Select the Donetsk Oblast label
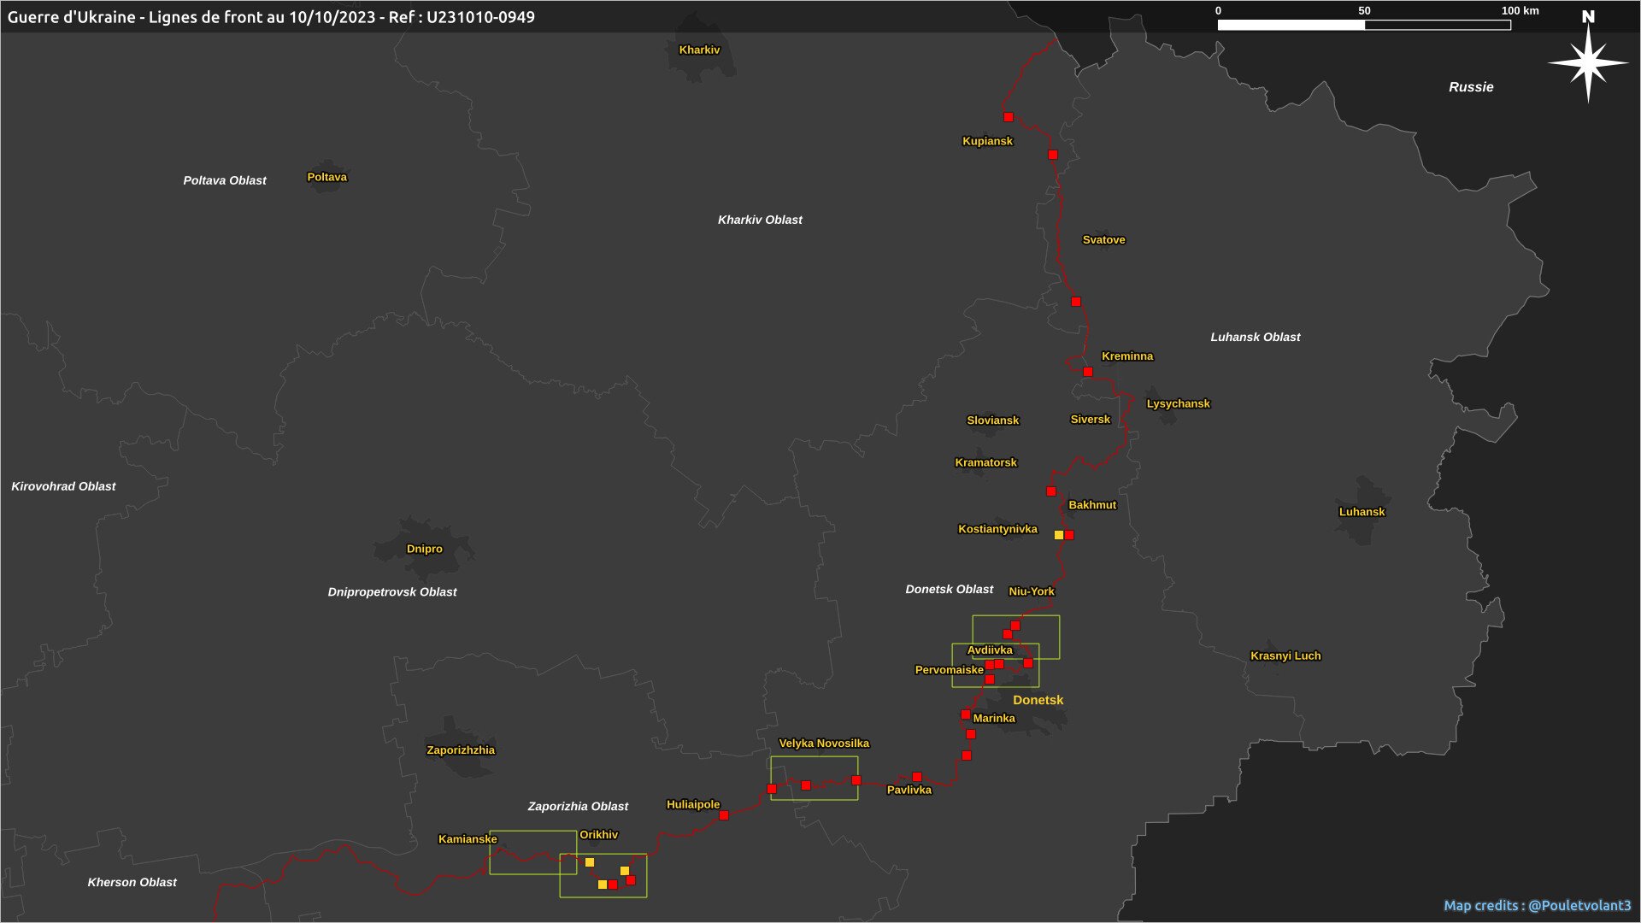This screenshot has height=923, width=1641. click(x=950, y=590)
